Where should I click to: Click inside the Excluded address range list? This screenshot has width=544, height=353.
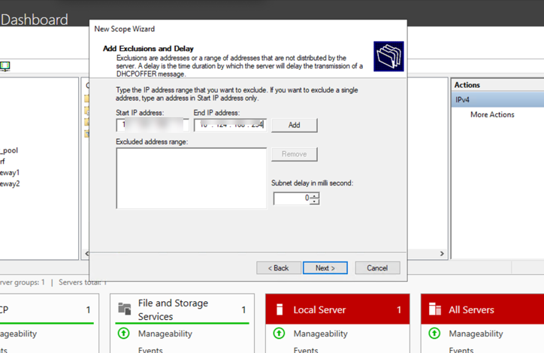pos(192,177)
